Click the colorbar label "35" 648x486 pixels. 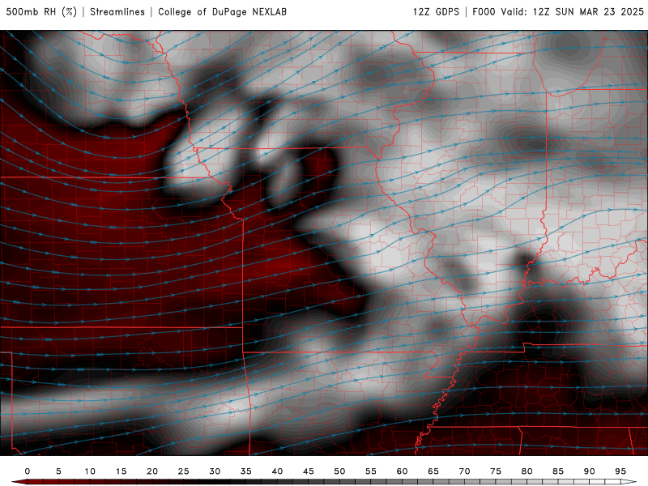246,471
